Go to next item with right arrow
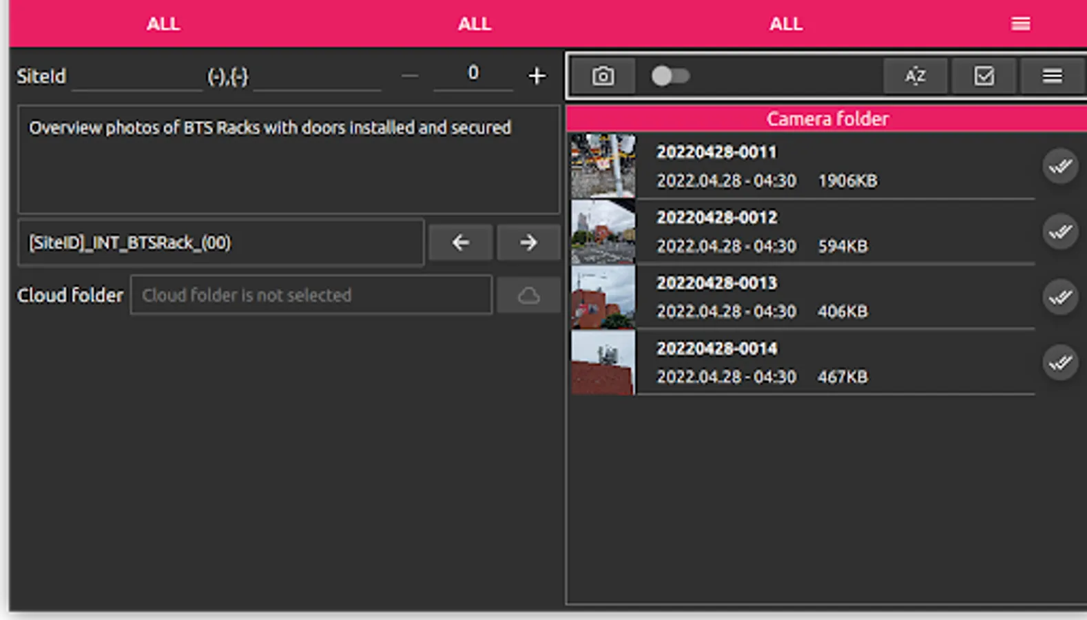Viewport: 1087px width, 620px height. click(528, 242)
